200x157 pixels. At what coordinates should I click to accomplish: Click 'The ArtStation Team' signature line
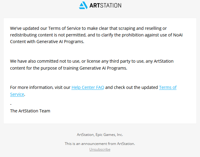pyautogui.click(x=30, y=111)
